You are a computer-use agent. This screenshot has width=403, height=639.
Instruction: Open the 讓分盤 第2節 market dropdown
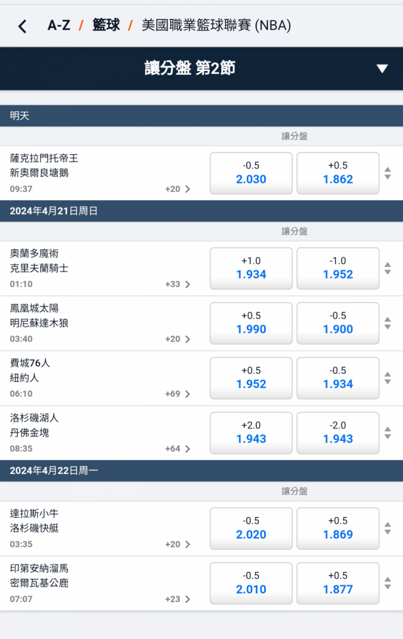tap(382, 68)
